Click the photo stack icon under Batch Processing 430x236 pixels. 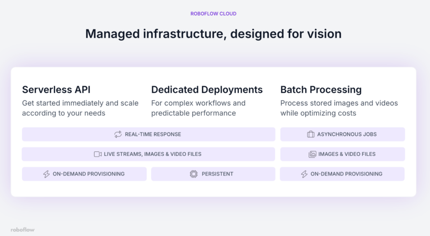tap(312, 154)
